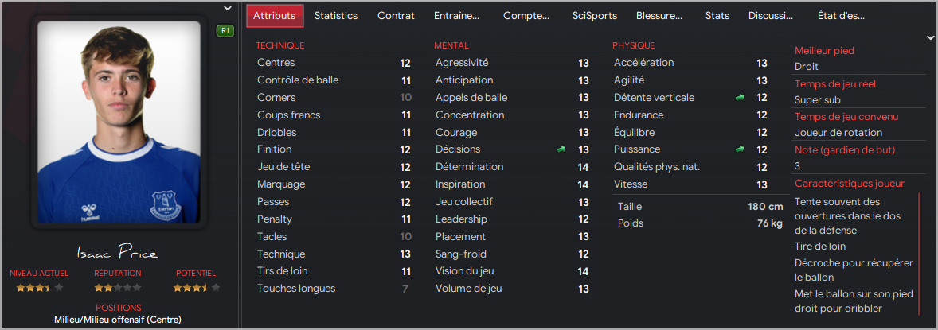Click the green RJ status badge
The image size is (938, 330).
[225, 31]
